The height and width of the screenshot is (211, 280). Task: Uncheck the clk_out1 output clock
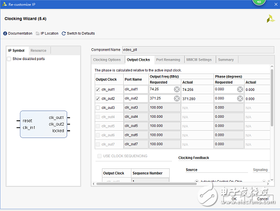point(98,89)
